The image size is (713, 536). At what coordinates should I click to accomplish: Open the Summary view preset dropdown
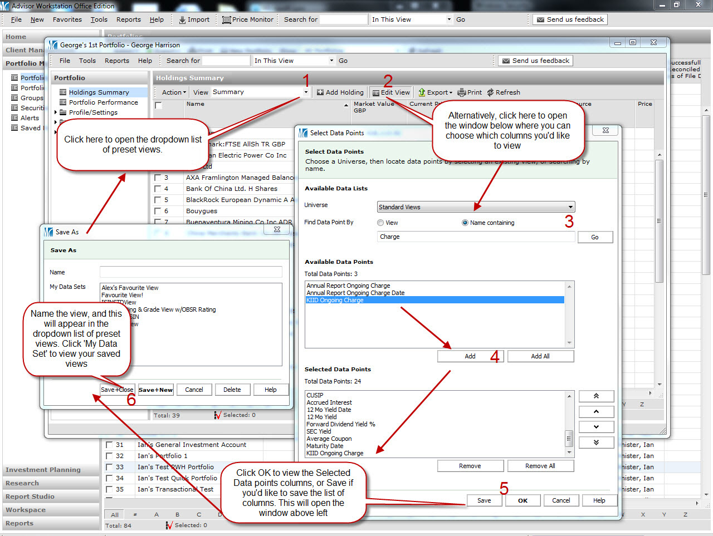[306, 92]
